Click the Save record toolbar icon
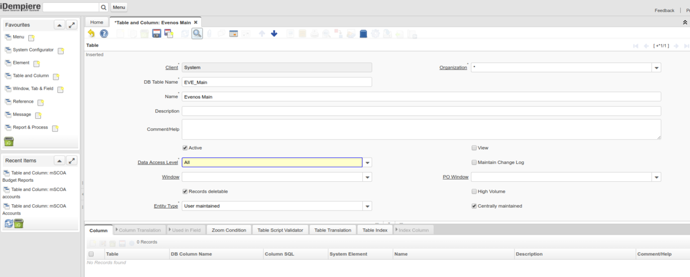 click(x=156, y=34)
